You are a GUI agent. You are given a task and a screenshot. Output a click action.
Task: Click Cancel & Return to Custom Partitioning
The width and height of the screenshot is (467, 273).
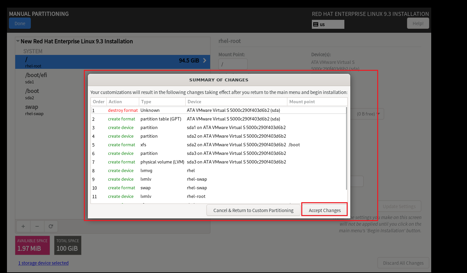click(253, 210)
